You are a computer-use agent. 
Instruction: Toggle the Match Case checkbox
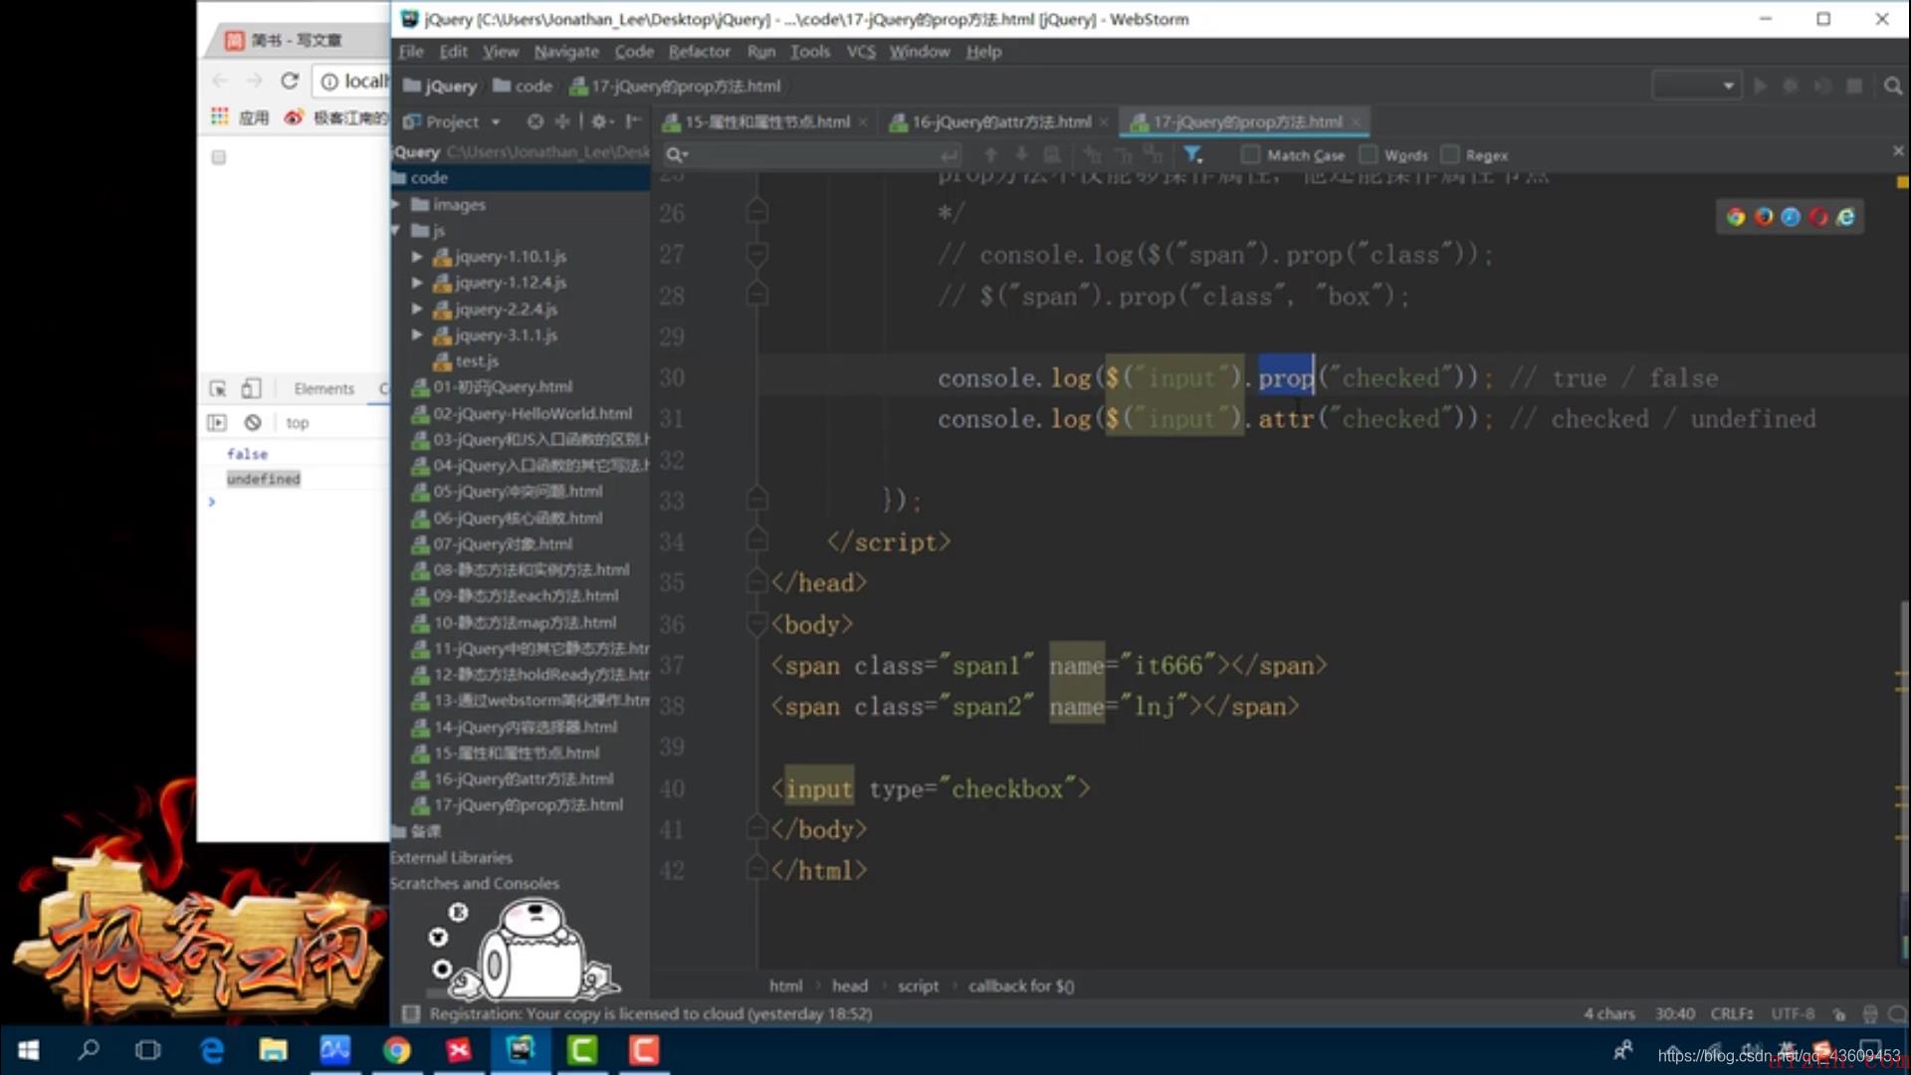[x=1251, y=154]
